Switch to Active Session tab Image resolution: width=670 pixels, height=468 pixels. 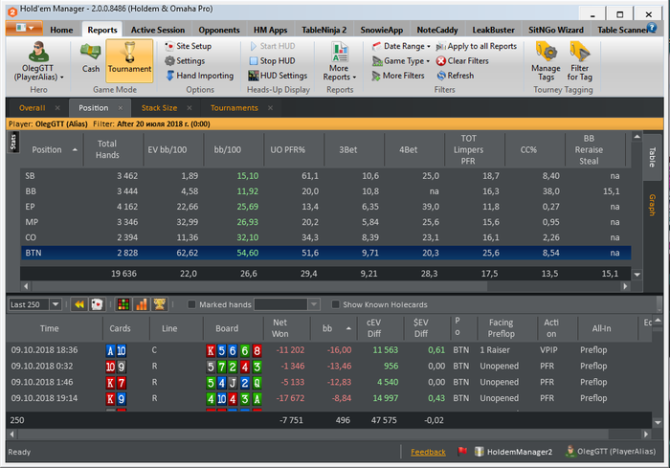158,30
